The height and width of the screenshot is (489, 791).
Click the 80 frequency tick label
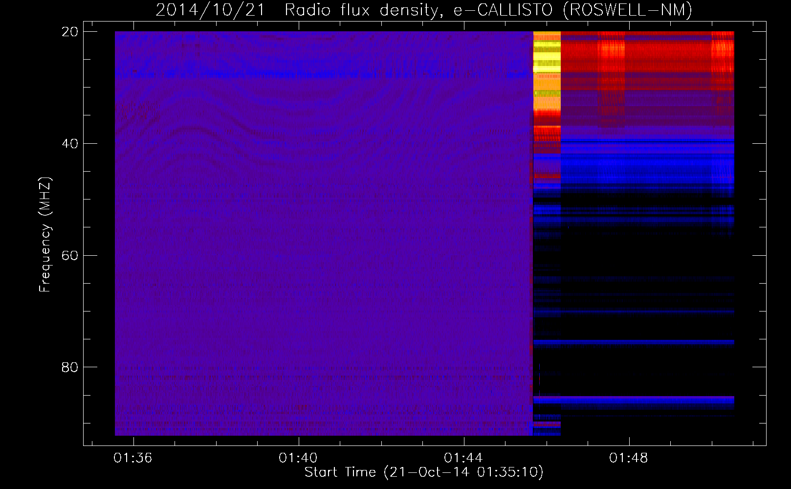tap(70, 367)
